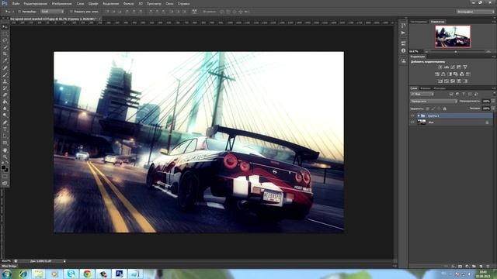Viewport: 497px width, 279px height.
Task: Select the Horizontal Type tool
Action: [x=5, y=129]
